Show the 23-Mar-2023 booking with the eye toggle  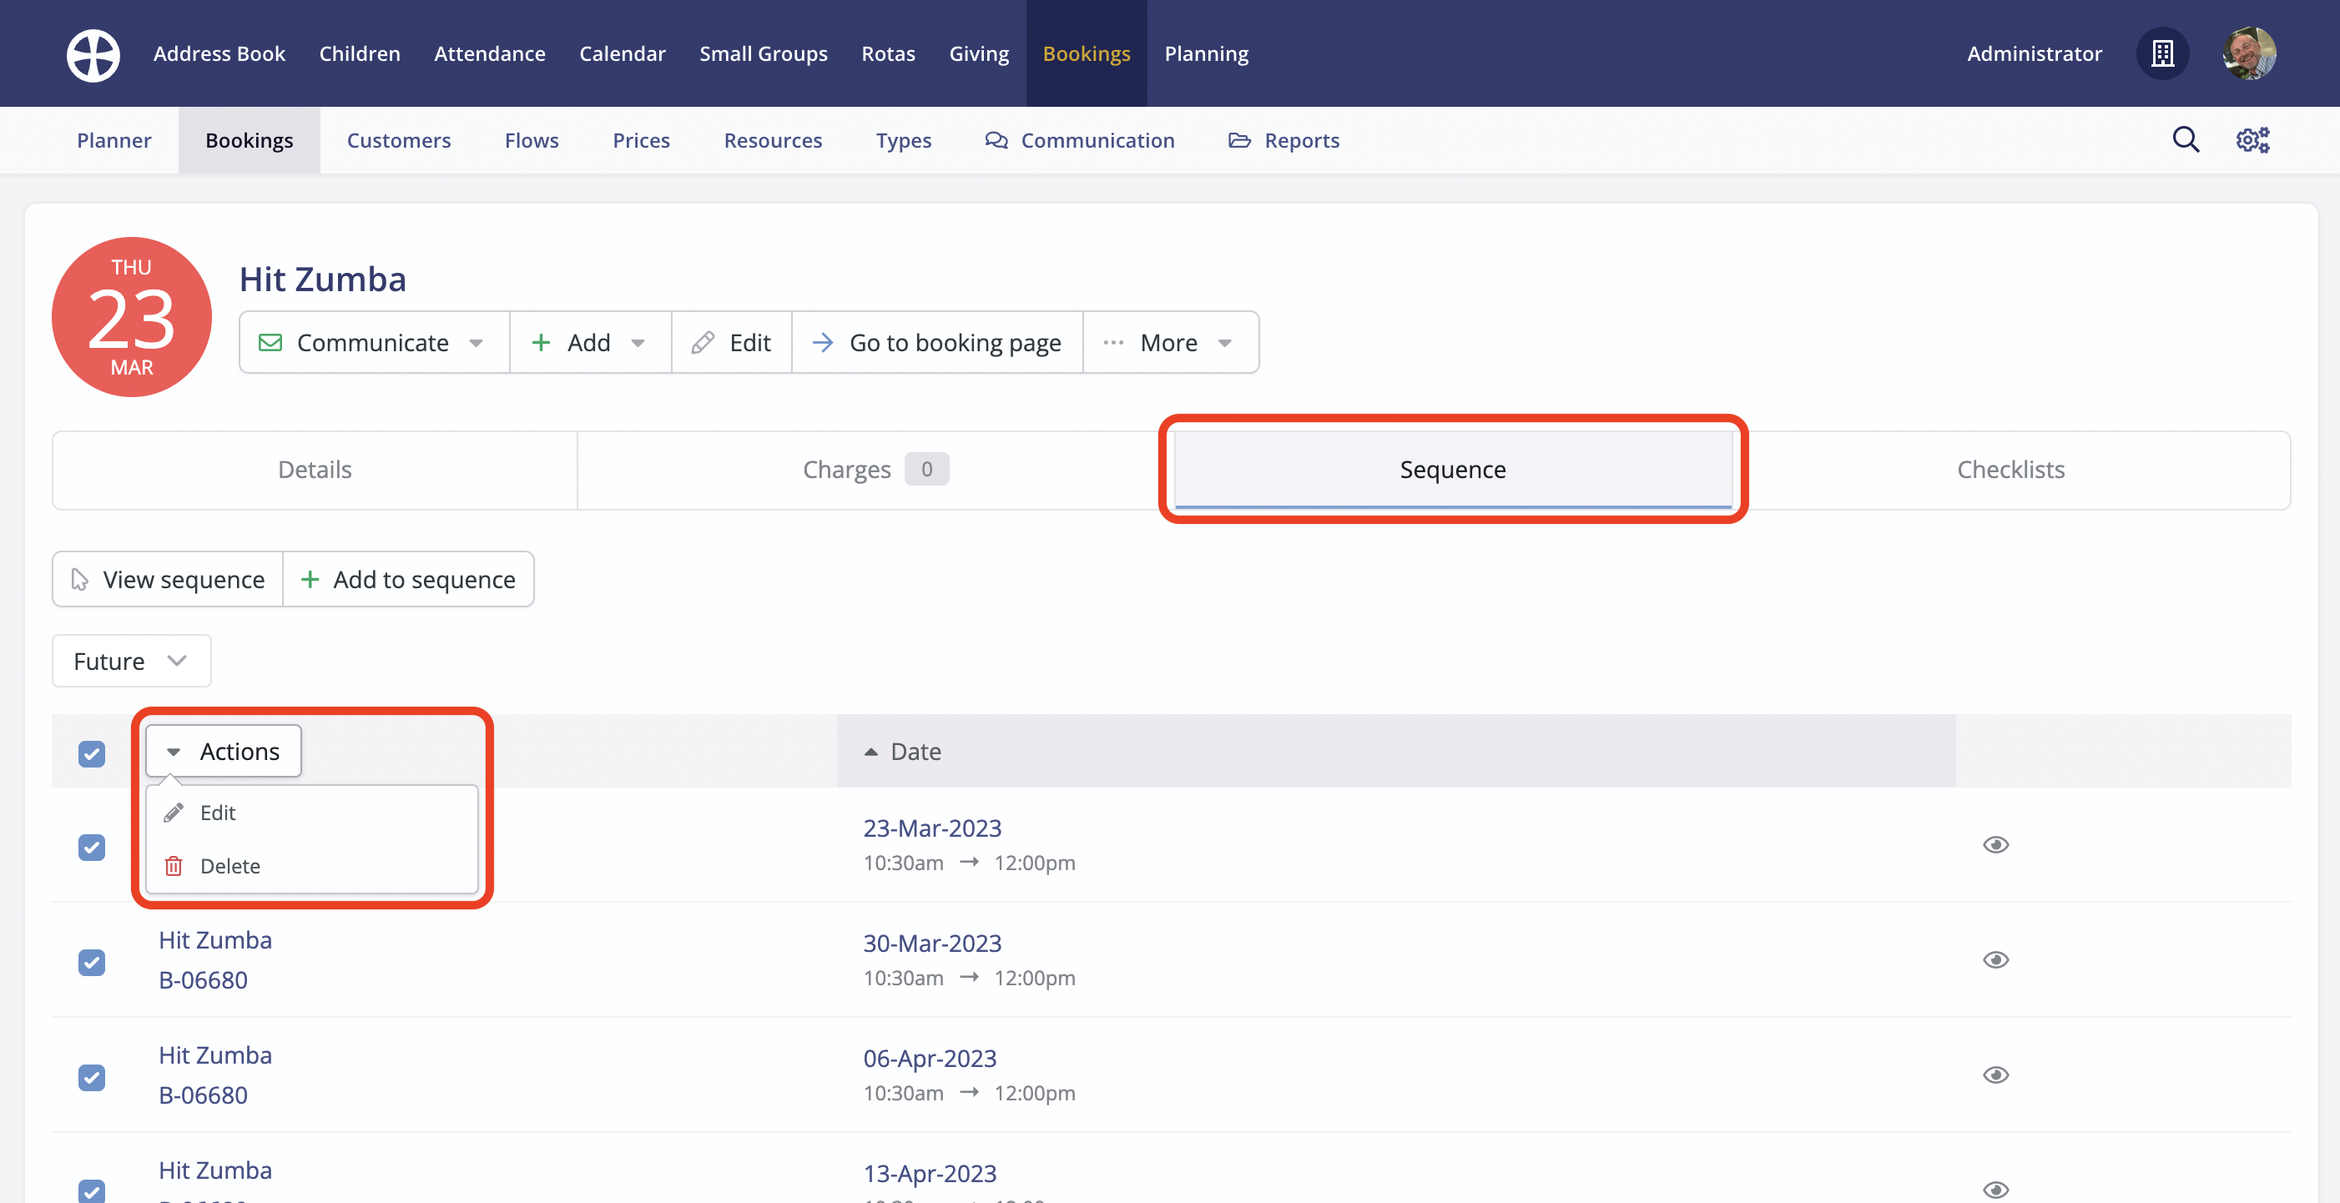click(1997, 844)
